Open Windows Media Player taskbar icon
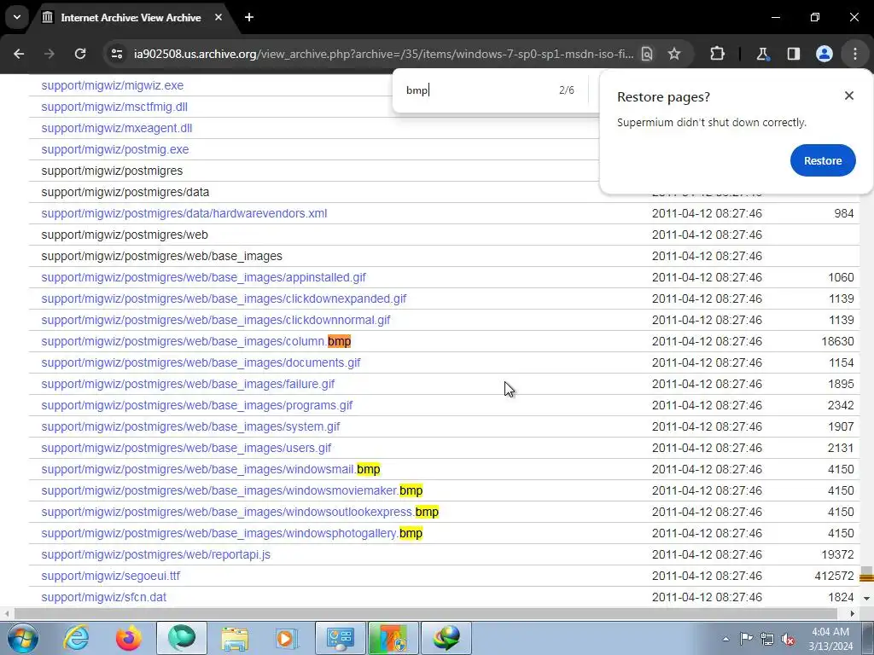Image resolution: width=874 pixels, height=655 pixels. 287,638
